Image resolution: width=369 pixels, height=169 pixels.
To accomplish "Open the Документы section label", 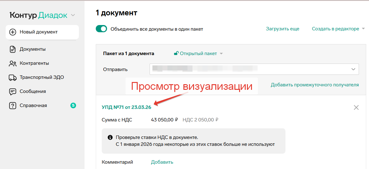I will pos(33,49).
